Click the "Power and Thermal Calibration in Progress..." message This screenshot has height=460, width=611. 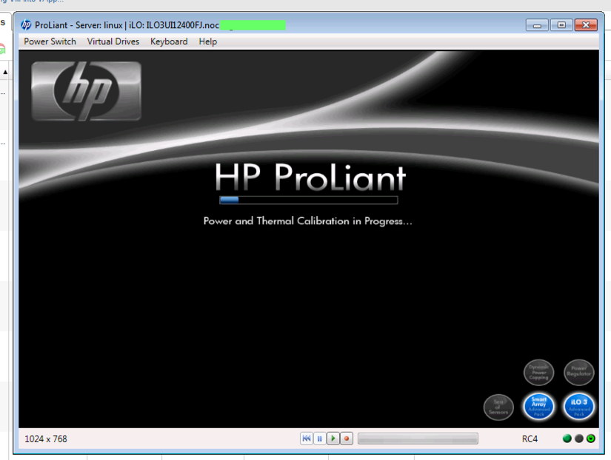tap(308, 221)
